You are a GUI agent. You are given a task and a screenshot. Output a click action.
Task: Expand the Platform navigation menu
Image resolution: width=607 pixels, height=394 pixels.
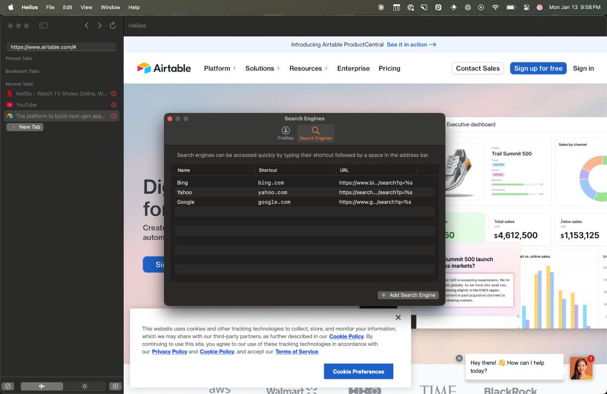[x=220, y=69]
